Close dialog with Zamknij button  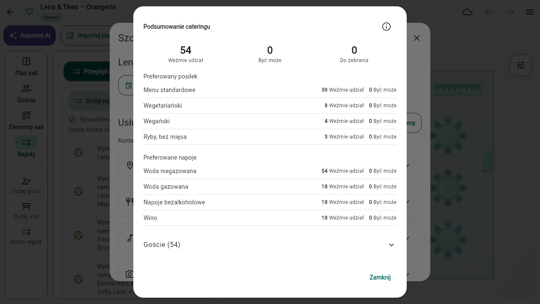(x=380, y=277)
